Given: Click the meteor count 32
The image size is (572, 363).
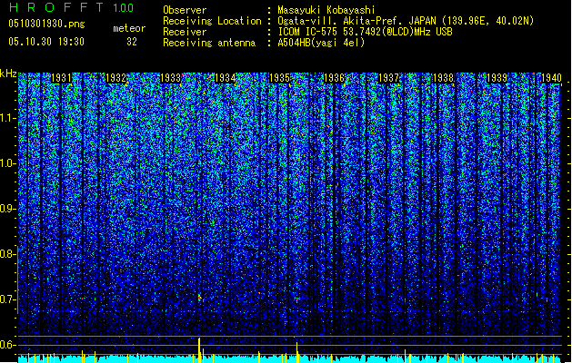Looking at the screenshot, I should coord(132,42).
